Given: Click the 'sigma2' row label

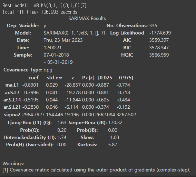Looking at the screenshot, I should click(12, 115).
